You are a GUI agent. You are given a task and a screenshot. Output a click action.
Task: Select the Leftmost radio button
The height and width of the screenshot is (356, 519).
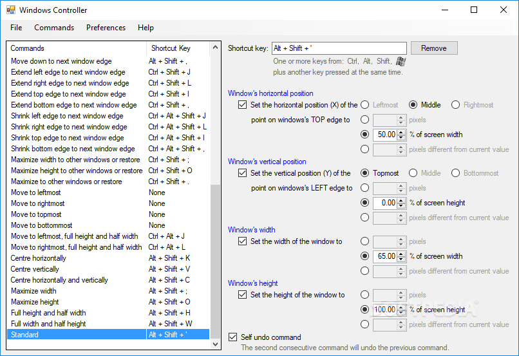click(x=364, y=105)
